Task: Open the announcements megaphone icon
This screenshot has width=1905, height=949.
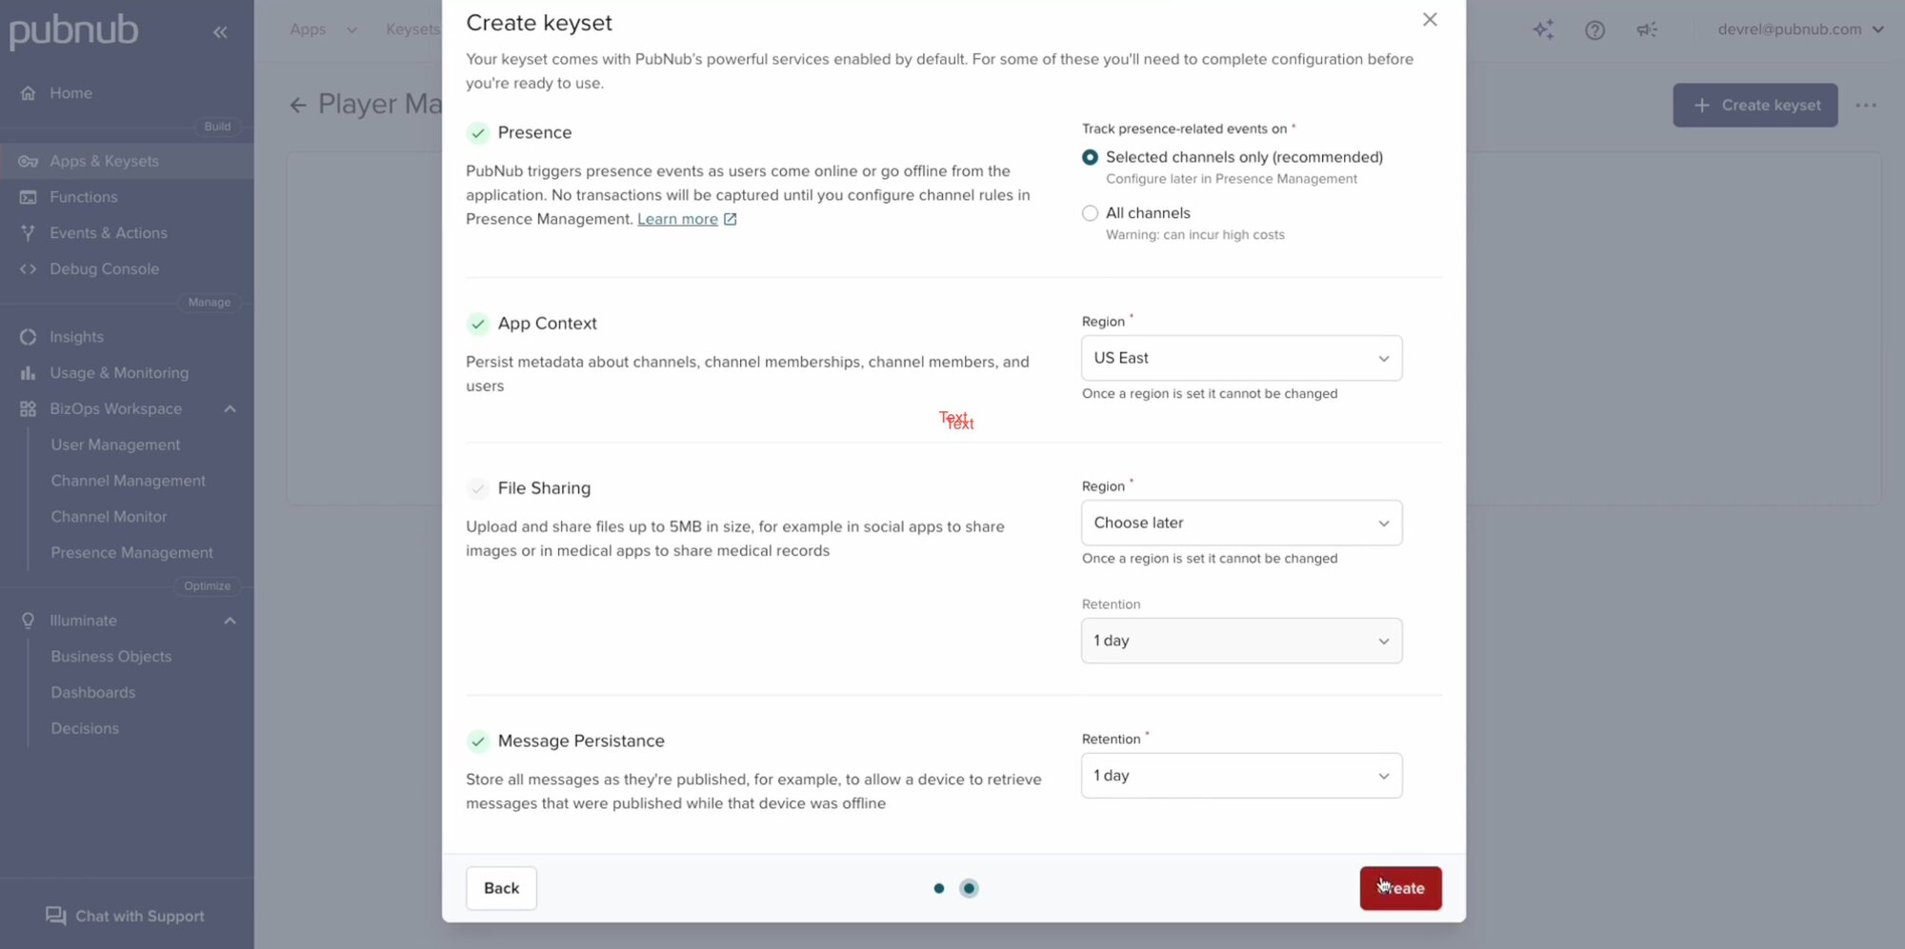Action: (1647, 30)
